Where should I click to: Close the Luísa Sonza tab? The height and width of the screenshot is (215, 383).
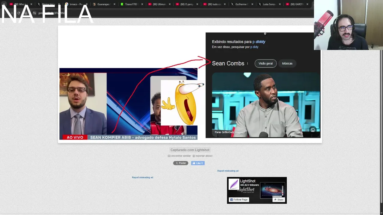click(x=280, y=4)
